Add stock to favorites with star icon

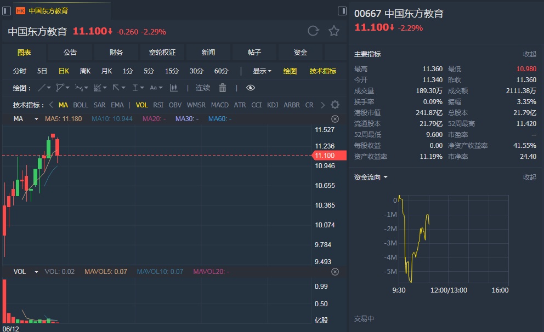pyautogui.click(x=334, y=31)
